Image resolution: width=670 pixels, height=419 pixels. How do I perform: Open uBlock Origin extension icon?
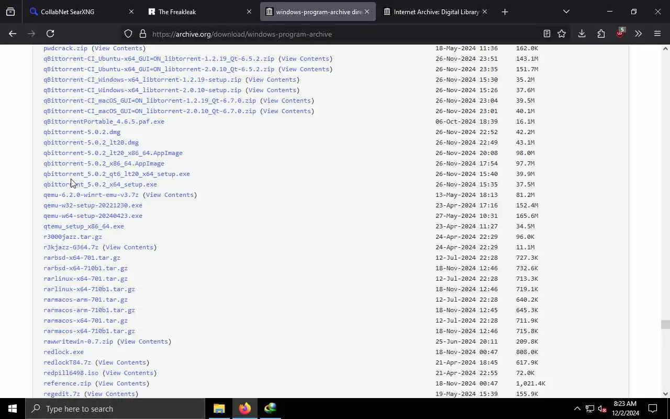(x=620, y=33)
